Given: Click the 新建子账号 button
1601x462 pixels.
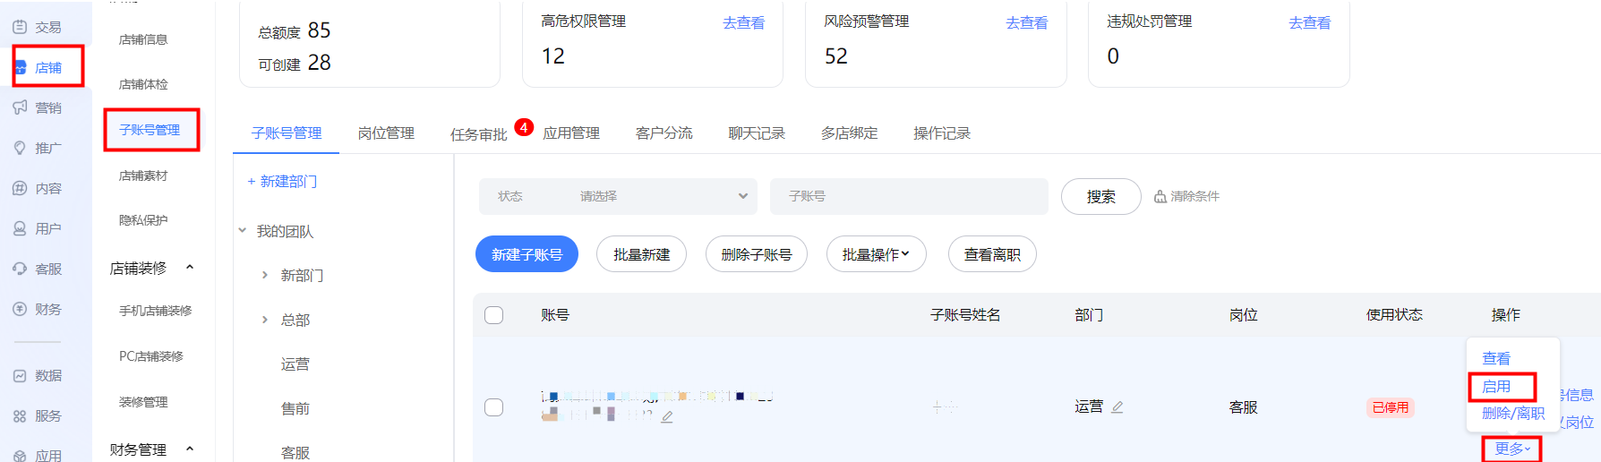Looking at the screenshot, I should (527, 254).
